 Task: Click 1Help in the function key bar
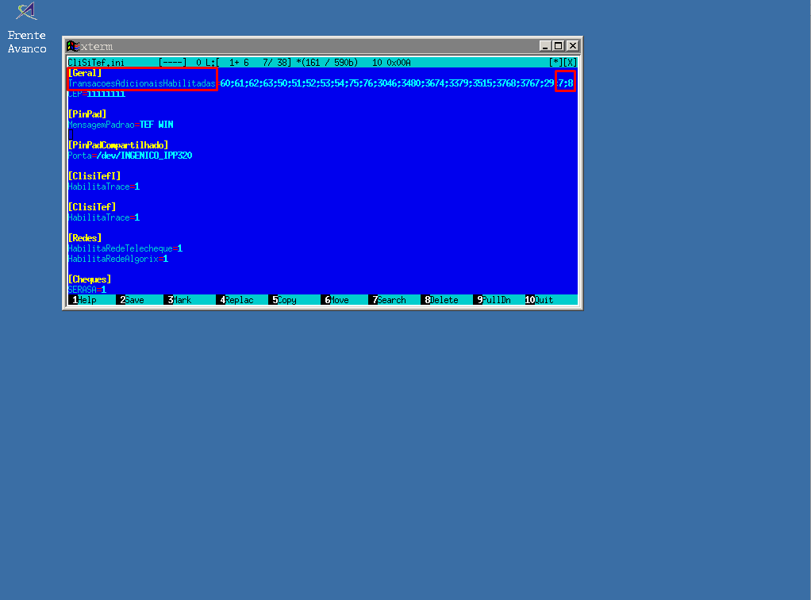coord(84,300)
